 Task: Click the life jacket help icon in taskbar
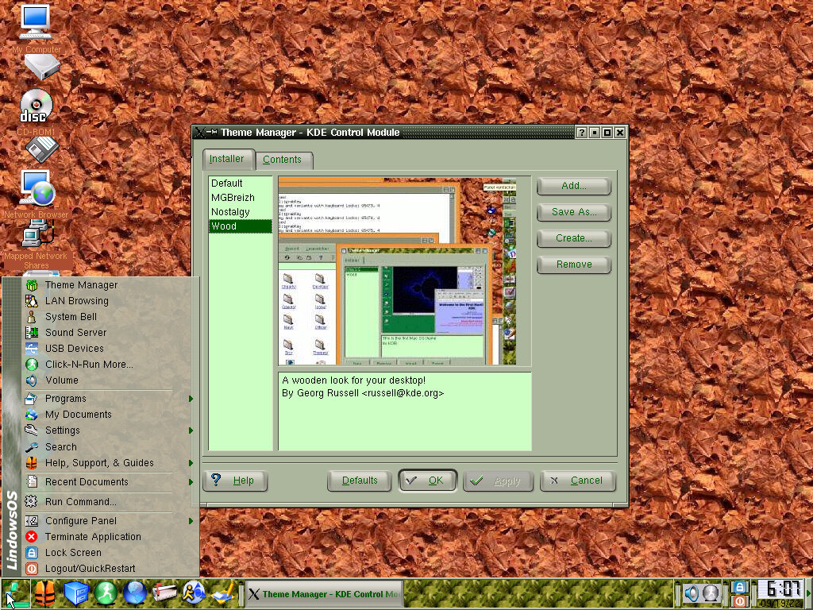point(46,593)
